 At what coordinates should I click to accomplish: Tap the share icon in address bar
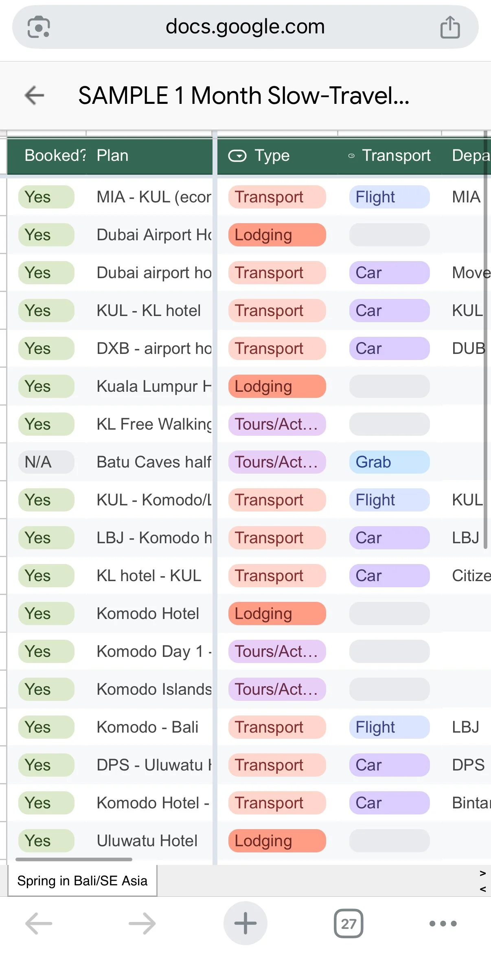click(x=450, y=27)
